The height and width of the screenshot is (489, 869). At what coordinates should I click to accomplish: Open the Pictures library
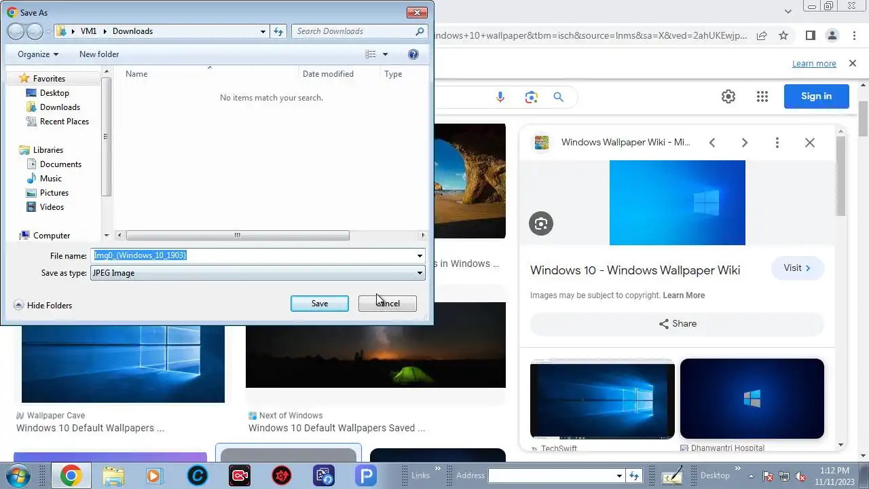coord(54,193)
